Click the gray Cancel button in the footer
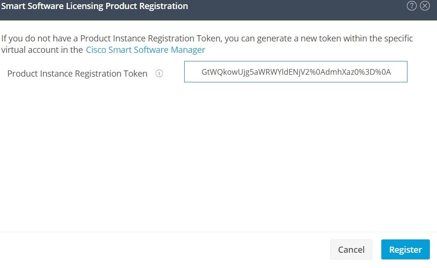The width and height of the screenshot is (437, 268). click(351, 249)
